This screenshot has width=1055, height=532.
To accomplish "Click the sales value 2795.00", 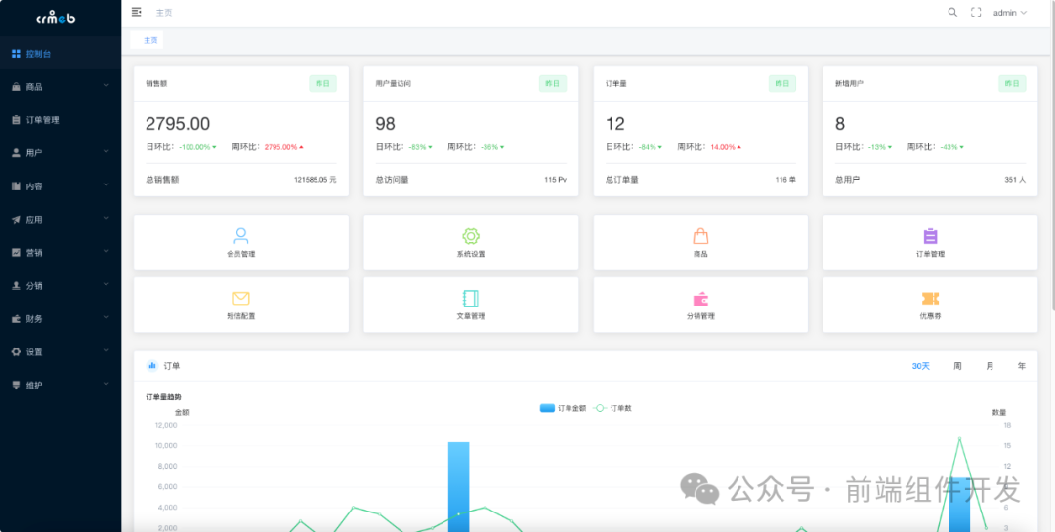I will point(178,124).
